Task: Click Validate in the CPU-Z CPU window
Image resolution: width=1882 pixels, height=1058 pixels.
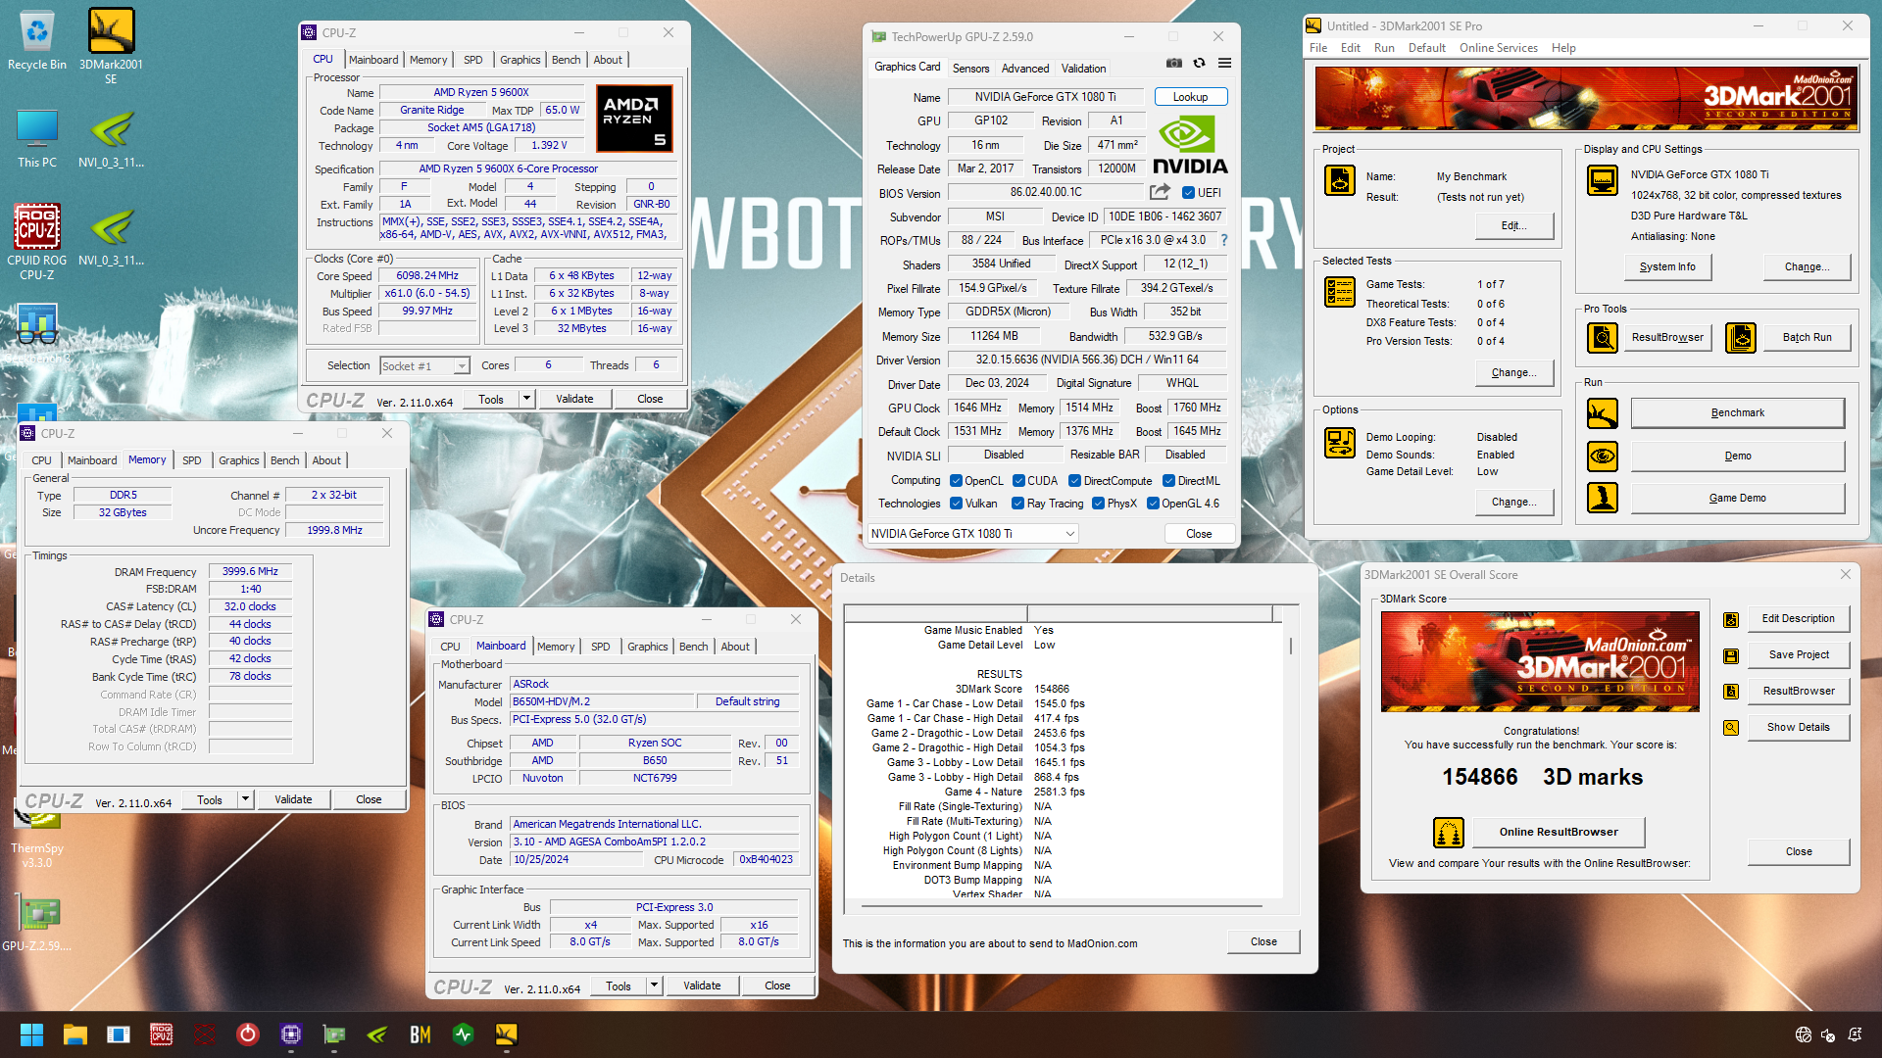Action: click(574, 399)
